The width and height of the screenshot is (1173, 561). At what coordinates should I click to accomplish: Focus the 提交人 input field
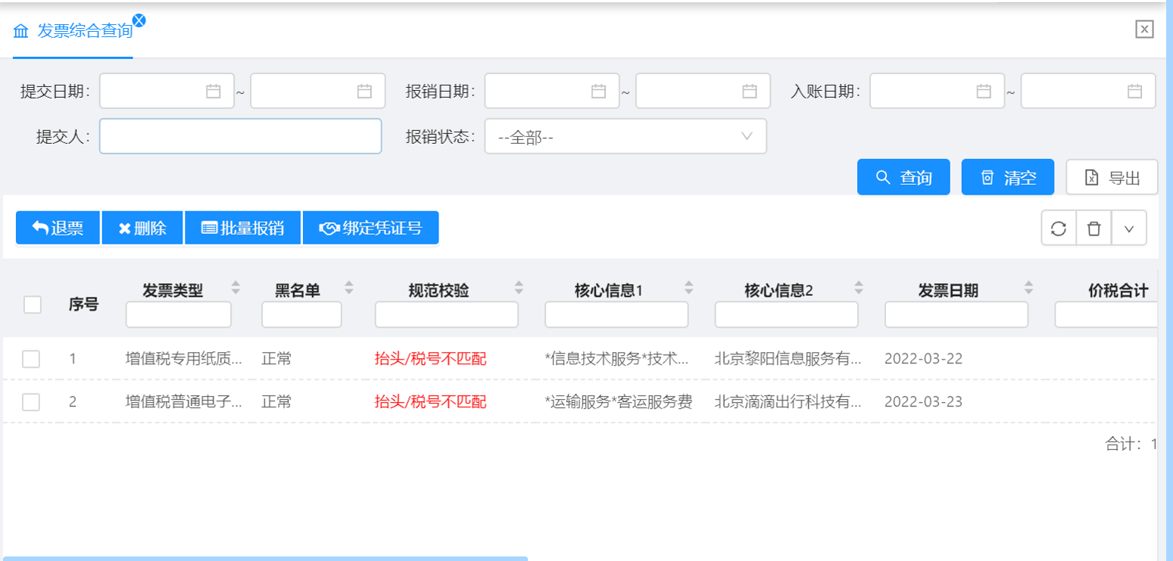coord(240,136)
